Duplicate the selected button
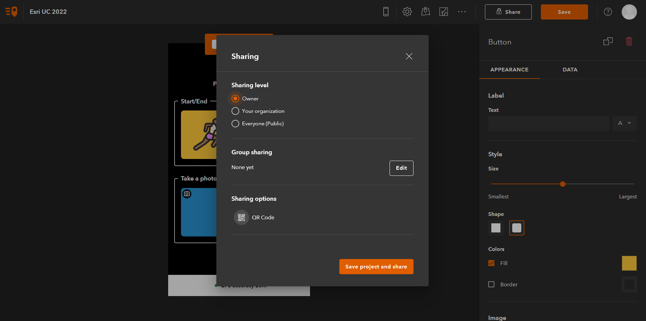The height and width of the screenshot is (321, 646). coord(608,41)
